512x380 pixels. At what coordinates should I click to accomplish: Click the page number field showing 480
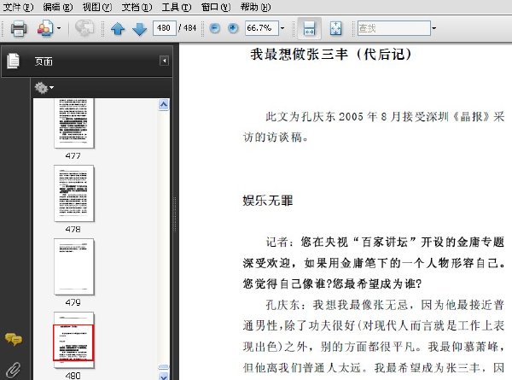click(x=164, y=28)
